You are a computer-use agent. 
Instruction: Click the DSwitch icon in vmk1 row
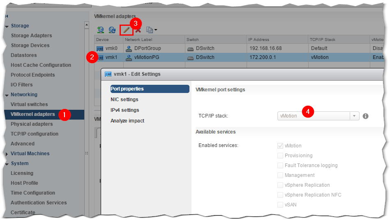coord(190,58)
